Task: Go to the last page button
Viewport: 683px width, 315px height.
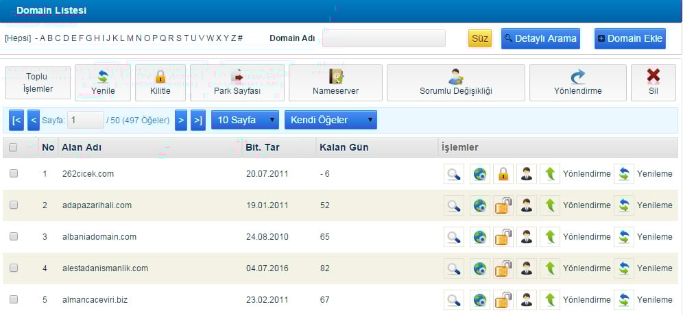Action: 198,120
